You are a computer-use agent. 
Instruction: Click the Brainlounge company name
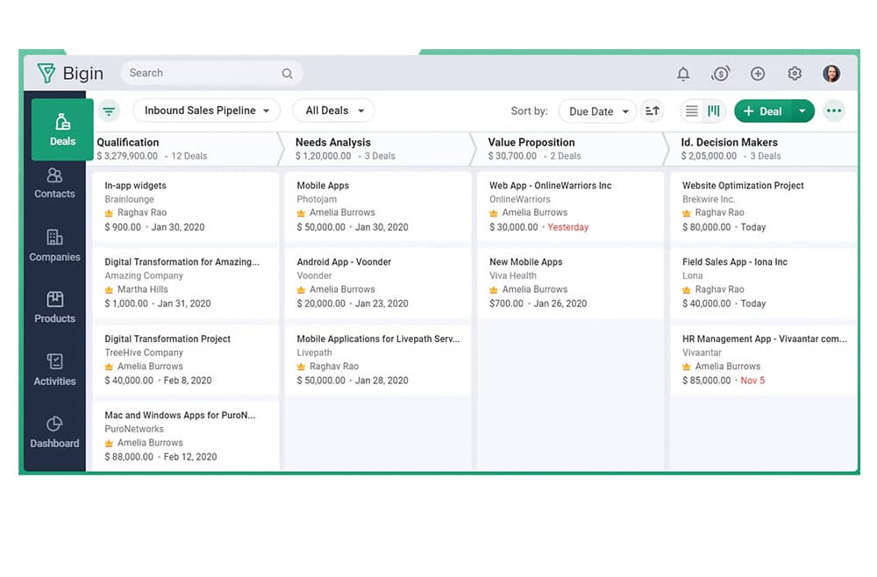[x=129, y=199]
